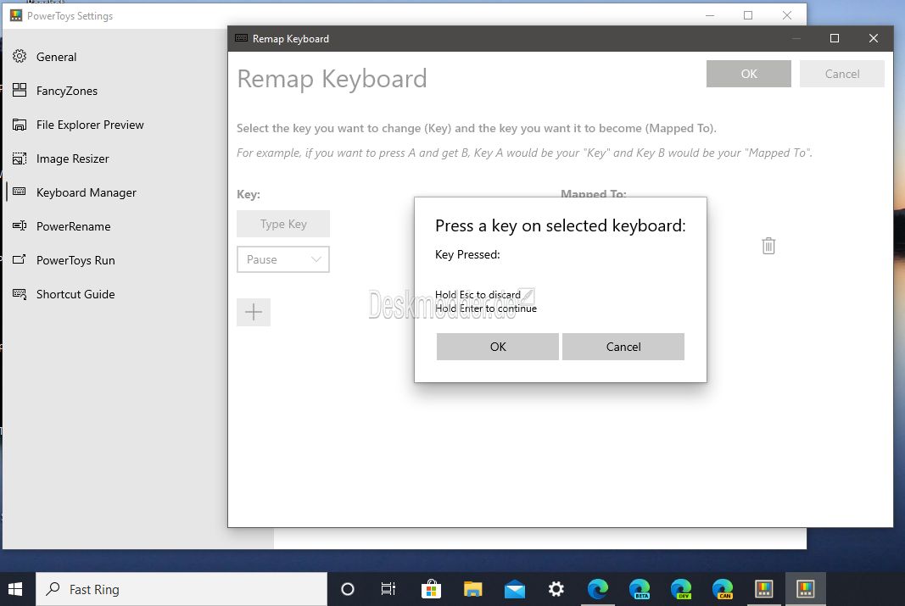Screen dimensions: 905x606
Task: Go to Image Resizer settings
Action: tap(73, 158)
